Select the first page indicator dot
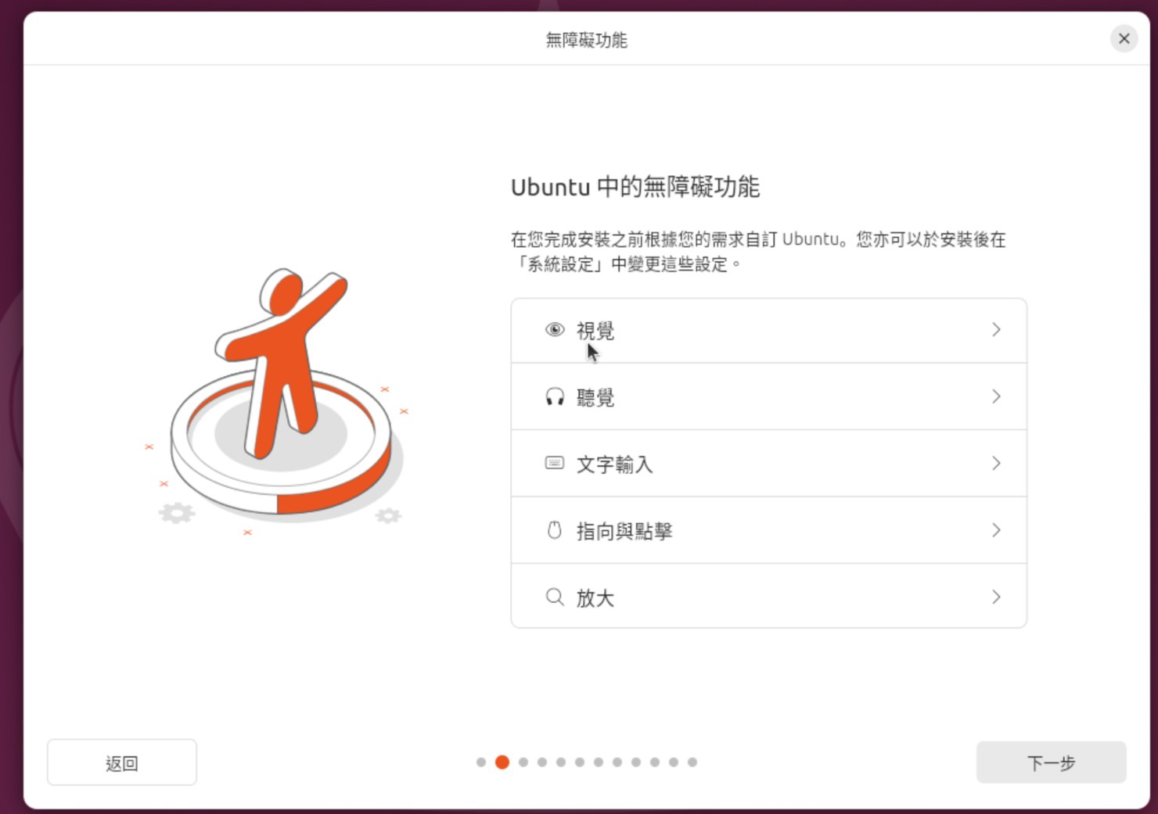 (x=481, y=762)
